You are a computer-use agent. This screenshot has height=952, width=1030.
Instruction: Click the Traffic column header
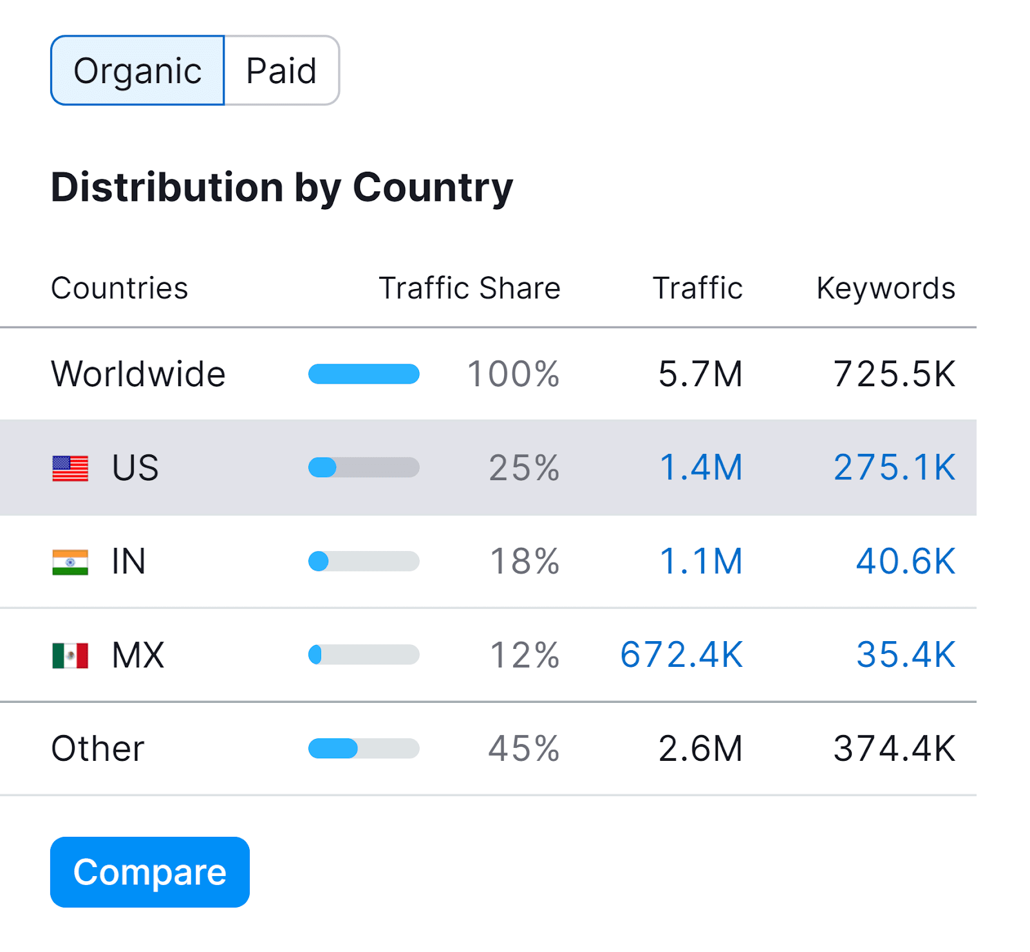click(697, 288)
